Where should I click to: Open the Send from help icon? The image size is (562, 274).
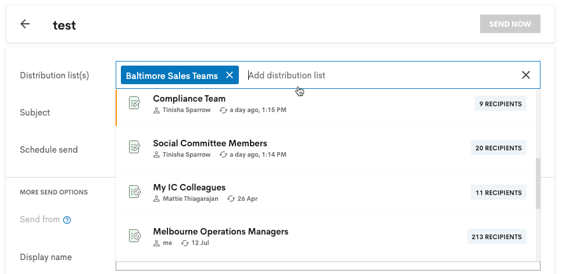(67, 220)
